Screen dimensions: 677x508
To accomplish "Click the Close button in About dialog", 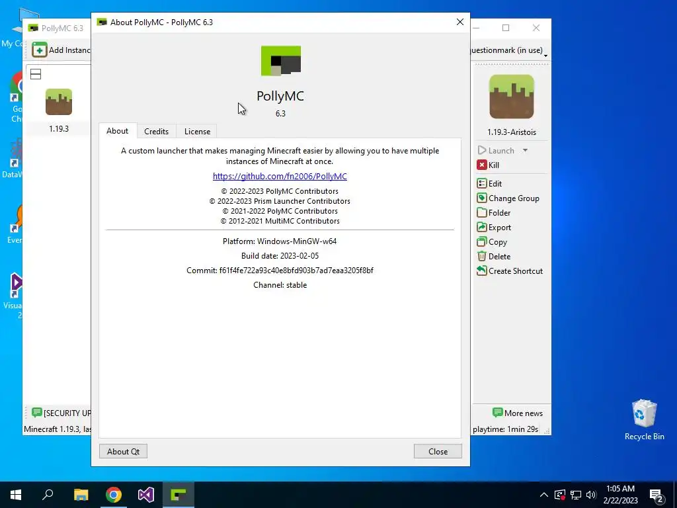I will [438, 451].
